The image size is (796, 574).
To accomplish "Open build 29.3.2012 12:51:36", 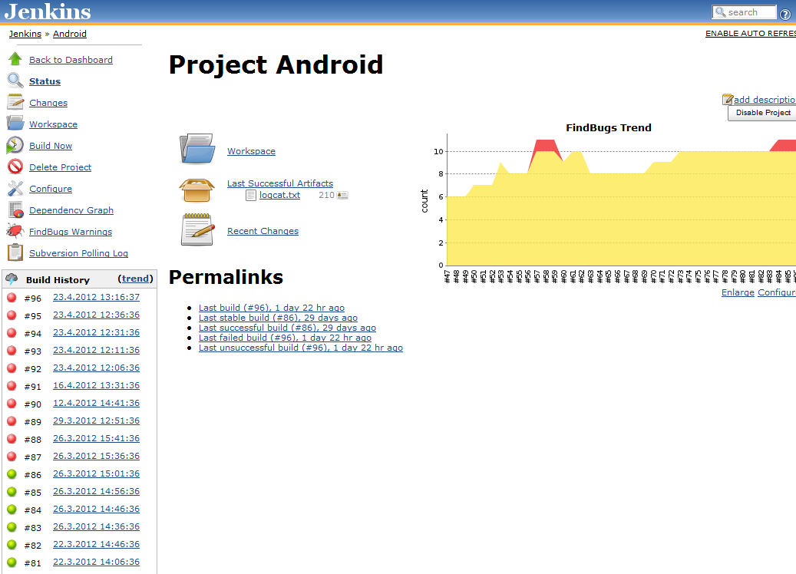I will tap(97, 421).
